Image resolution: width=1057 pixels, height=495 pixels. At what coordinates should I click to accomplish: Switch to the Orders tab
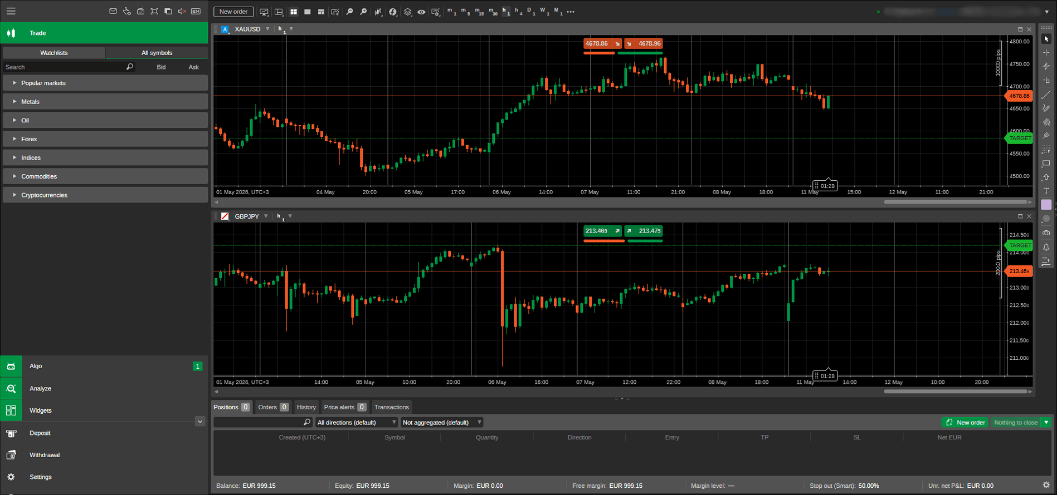point(273,407)
